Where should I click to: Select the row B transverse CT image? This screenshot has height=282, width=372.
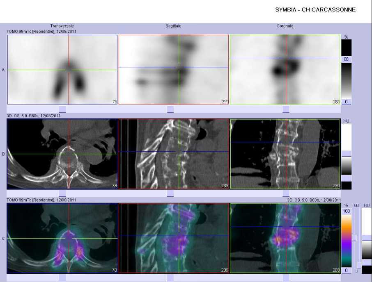[62, 154]
